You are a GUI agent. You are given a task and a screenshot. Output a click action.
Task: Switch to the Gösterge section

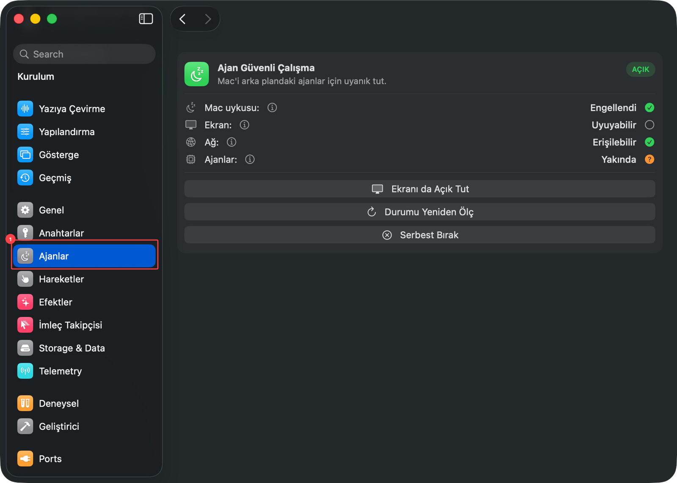click(84, 155)
